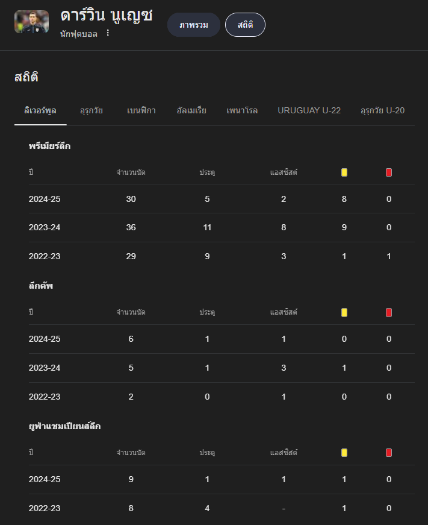Click the พรีเมียร์ลีก section title
The height and width of the screenshot is (525, 428).
click(x=49, y=146)
